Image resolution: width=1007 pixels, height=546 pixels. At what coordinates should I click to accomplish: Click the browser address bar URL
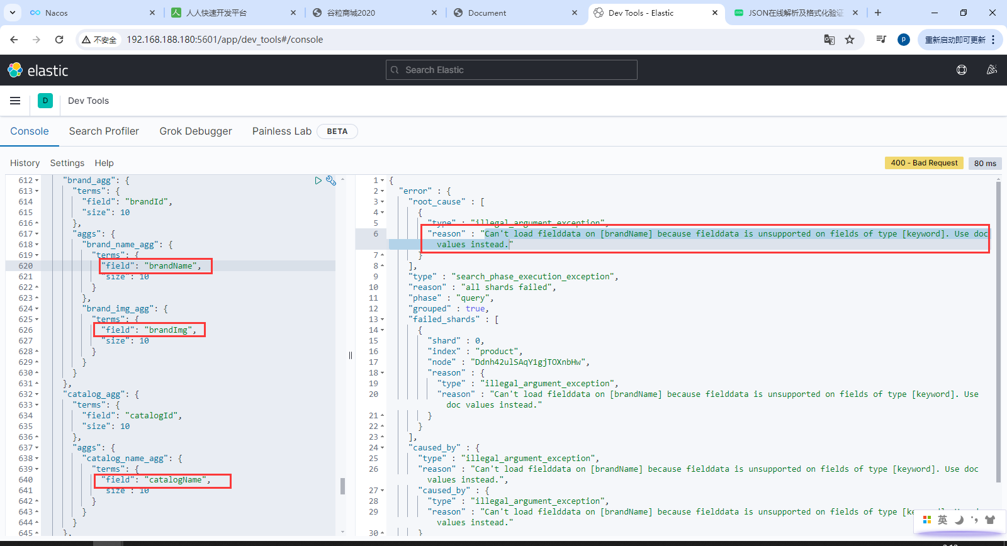(x=225, y=40)
